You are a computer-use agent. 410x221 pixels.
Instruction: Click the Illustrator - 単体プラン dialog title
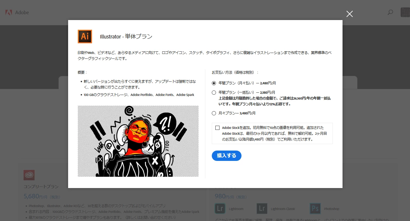point(126,37)
